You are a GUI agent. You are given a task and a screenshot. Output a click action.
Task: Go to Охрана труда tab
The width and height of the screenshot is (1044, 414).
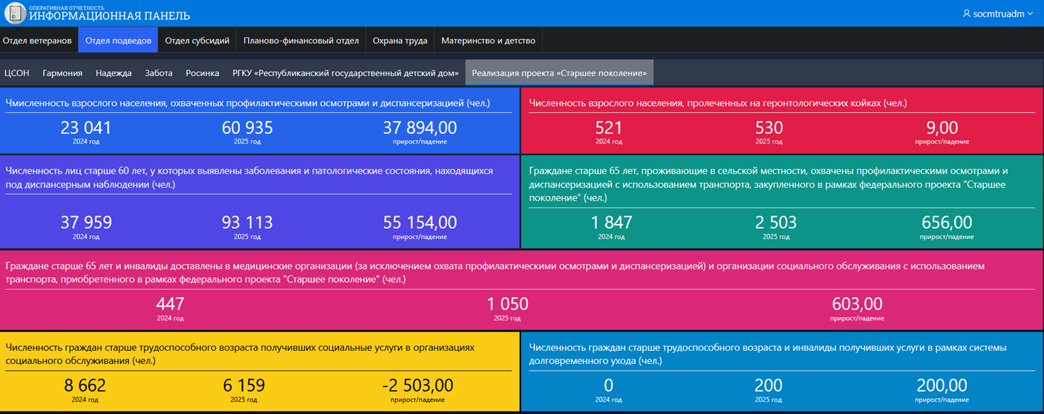pos(399,40)
